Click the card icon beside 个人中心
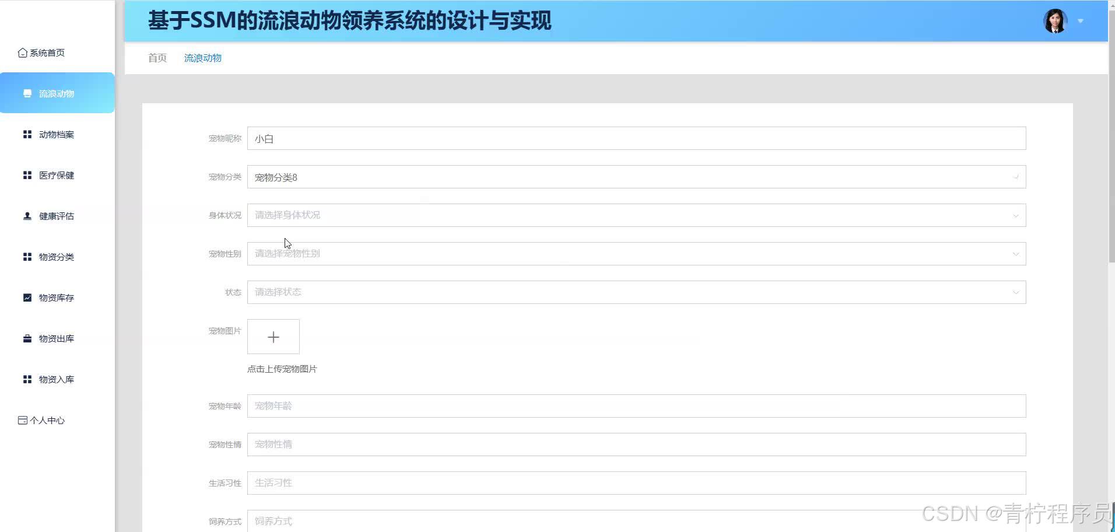The width and height of the screenshot is (1115, 532). tap(23, 420)
